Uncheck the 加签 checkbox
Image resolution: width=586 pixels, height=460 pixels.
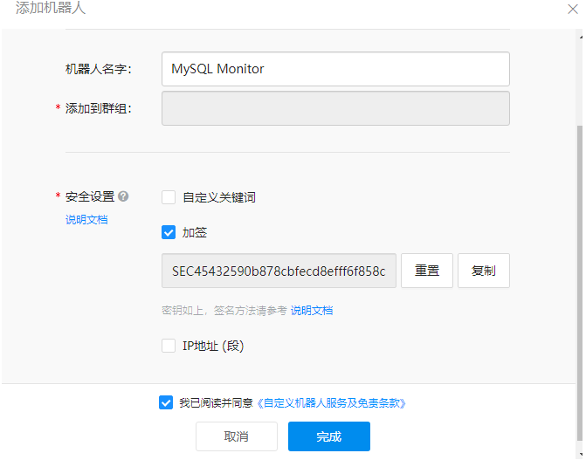tap(169, 232)
